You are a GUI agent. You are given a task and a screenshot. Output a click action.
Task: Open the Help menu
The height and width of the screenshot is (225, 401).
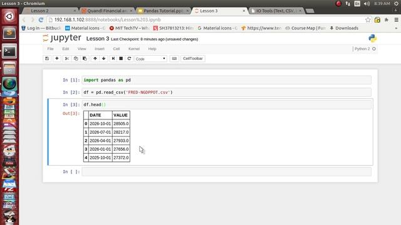(x=152, y=49)
